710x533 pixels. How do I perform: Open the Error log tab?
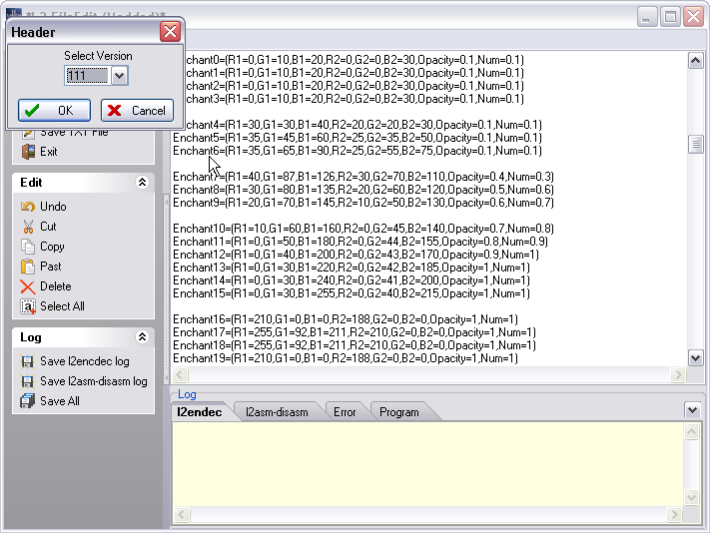[x=345, y=412]
